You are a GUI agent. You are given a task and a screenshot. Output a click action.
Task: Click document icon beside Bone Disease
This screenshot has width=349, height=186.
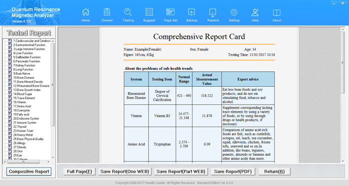[x=10, y=77]
